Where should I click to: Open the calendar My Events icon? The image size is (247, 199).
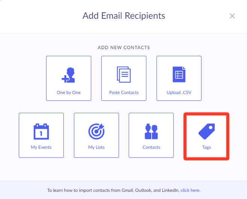pos(41,132)
